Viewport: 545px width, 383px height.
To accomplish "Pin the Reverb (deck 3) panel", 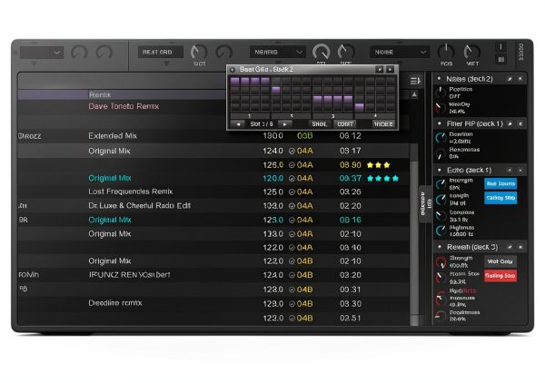I will pos(510,247).
